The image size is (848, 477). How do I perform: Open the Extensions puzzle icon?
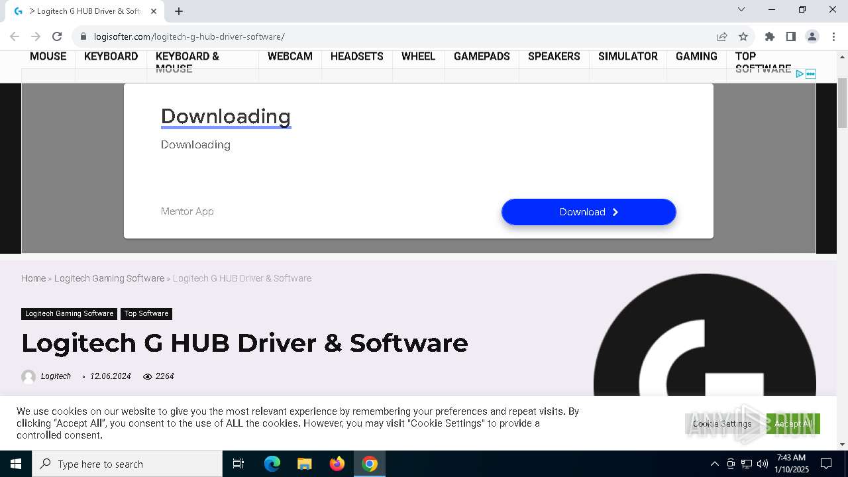pyautogui.click(x=770, y=36)
